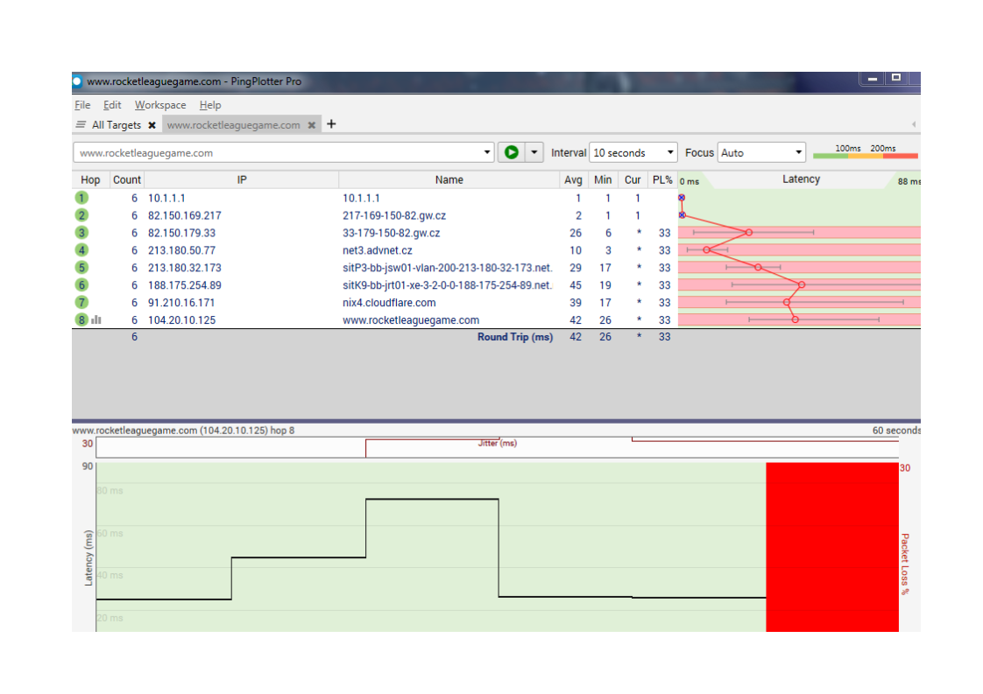Click the PingPlotter app icon in title bar
Screen dimensions: 983x694
point(77,81)
